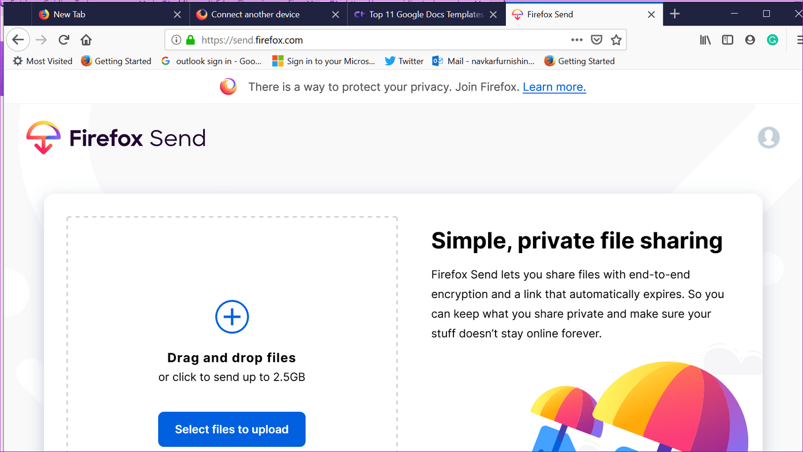Toggle the sidebars view
This screenshot has width=803, height=452.
[727, 40]
